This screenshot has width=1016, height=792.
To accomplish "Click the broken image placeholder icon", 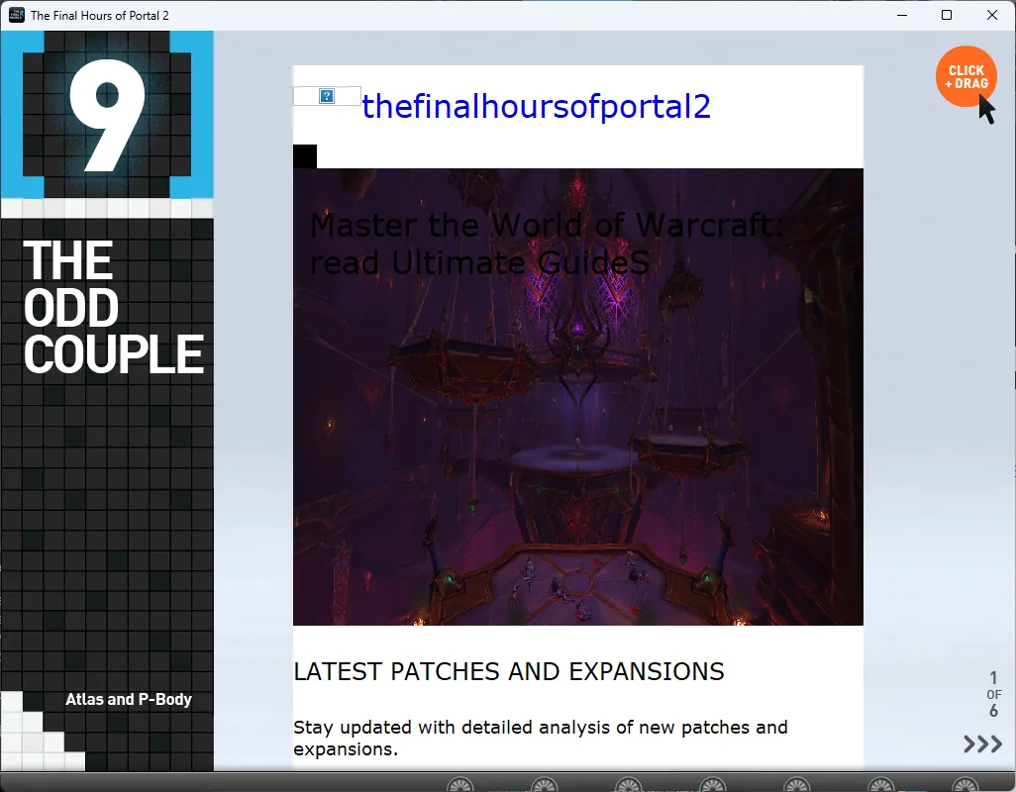I will click(x=327, y=96).
